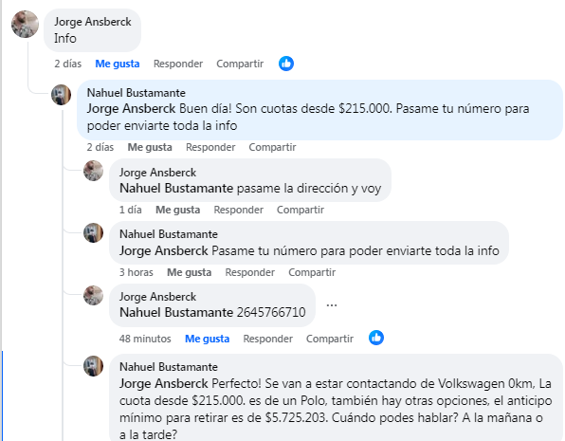Open the three-dots menu beside phone number comment

click(332, 305)
